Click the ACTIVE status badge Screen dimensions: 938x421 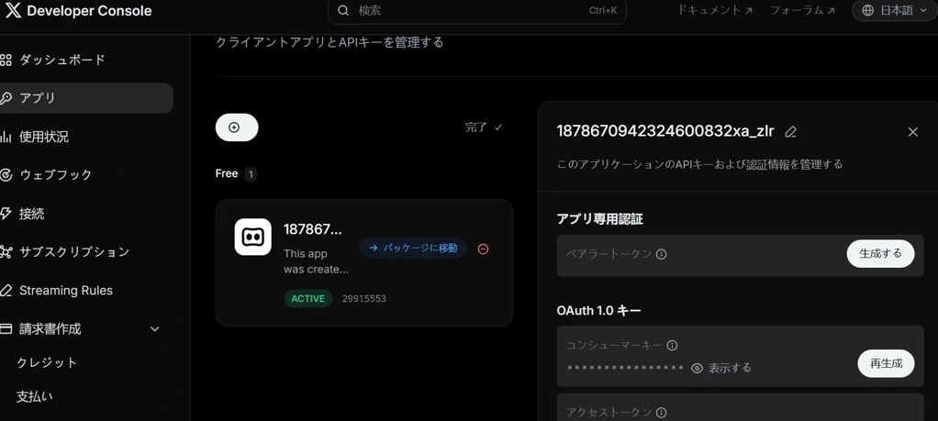[308, 298]
